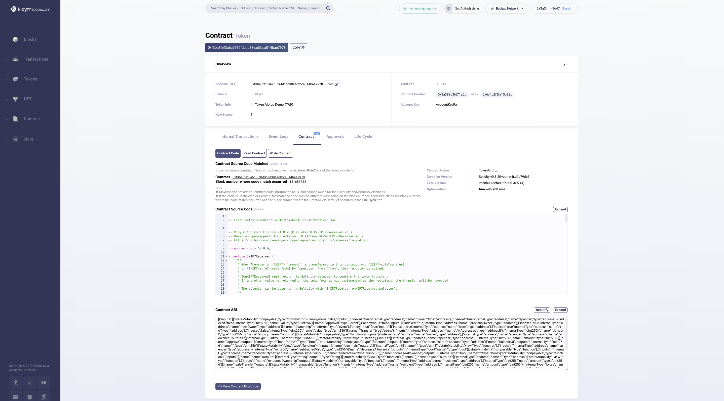Image resolution: width=724 pixels, height=401 pixels.
Task: Click the source code vertical scrollbar
Action: pyautogui.click(x=566, y=218)
